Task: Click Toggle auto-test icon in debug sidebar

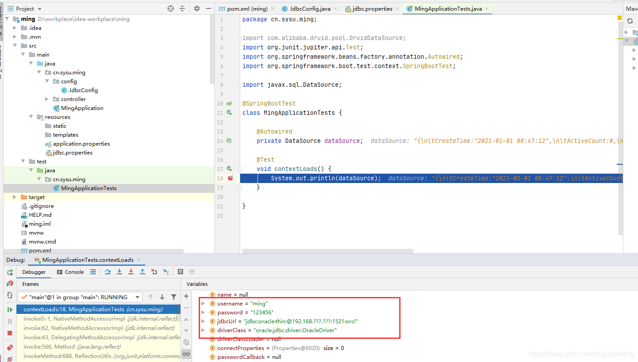Action: (x=10, y=295)
